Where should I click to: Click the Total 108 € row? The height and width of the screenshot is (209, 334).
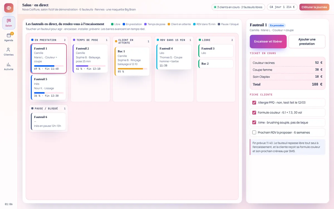point(288,84)
